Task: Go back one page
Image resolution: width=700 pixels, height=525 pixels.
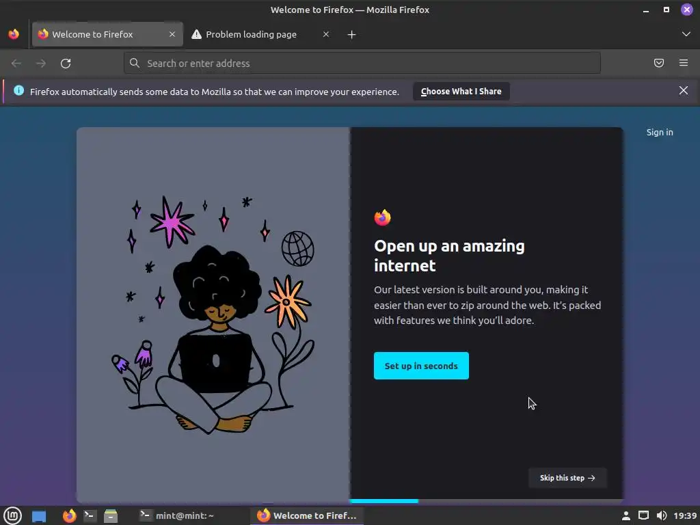Action: 16,64
